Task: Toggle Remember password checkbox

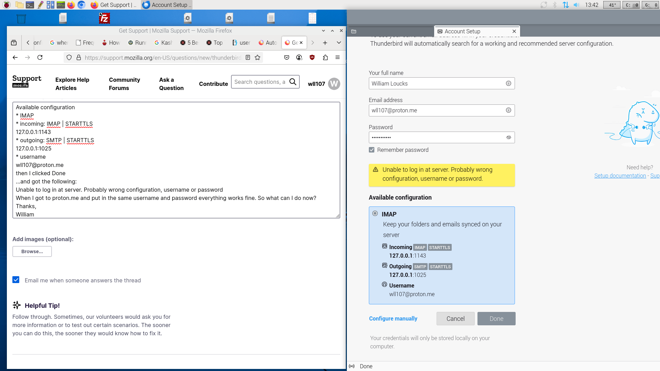Action: pyautogui.click(x=372, y=150)
